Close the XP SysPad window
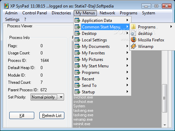The image size is (175, 131). click(x=167, y=6)
